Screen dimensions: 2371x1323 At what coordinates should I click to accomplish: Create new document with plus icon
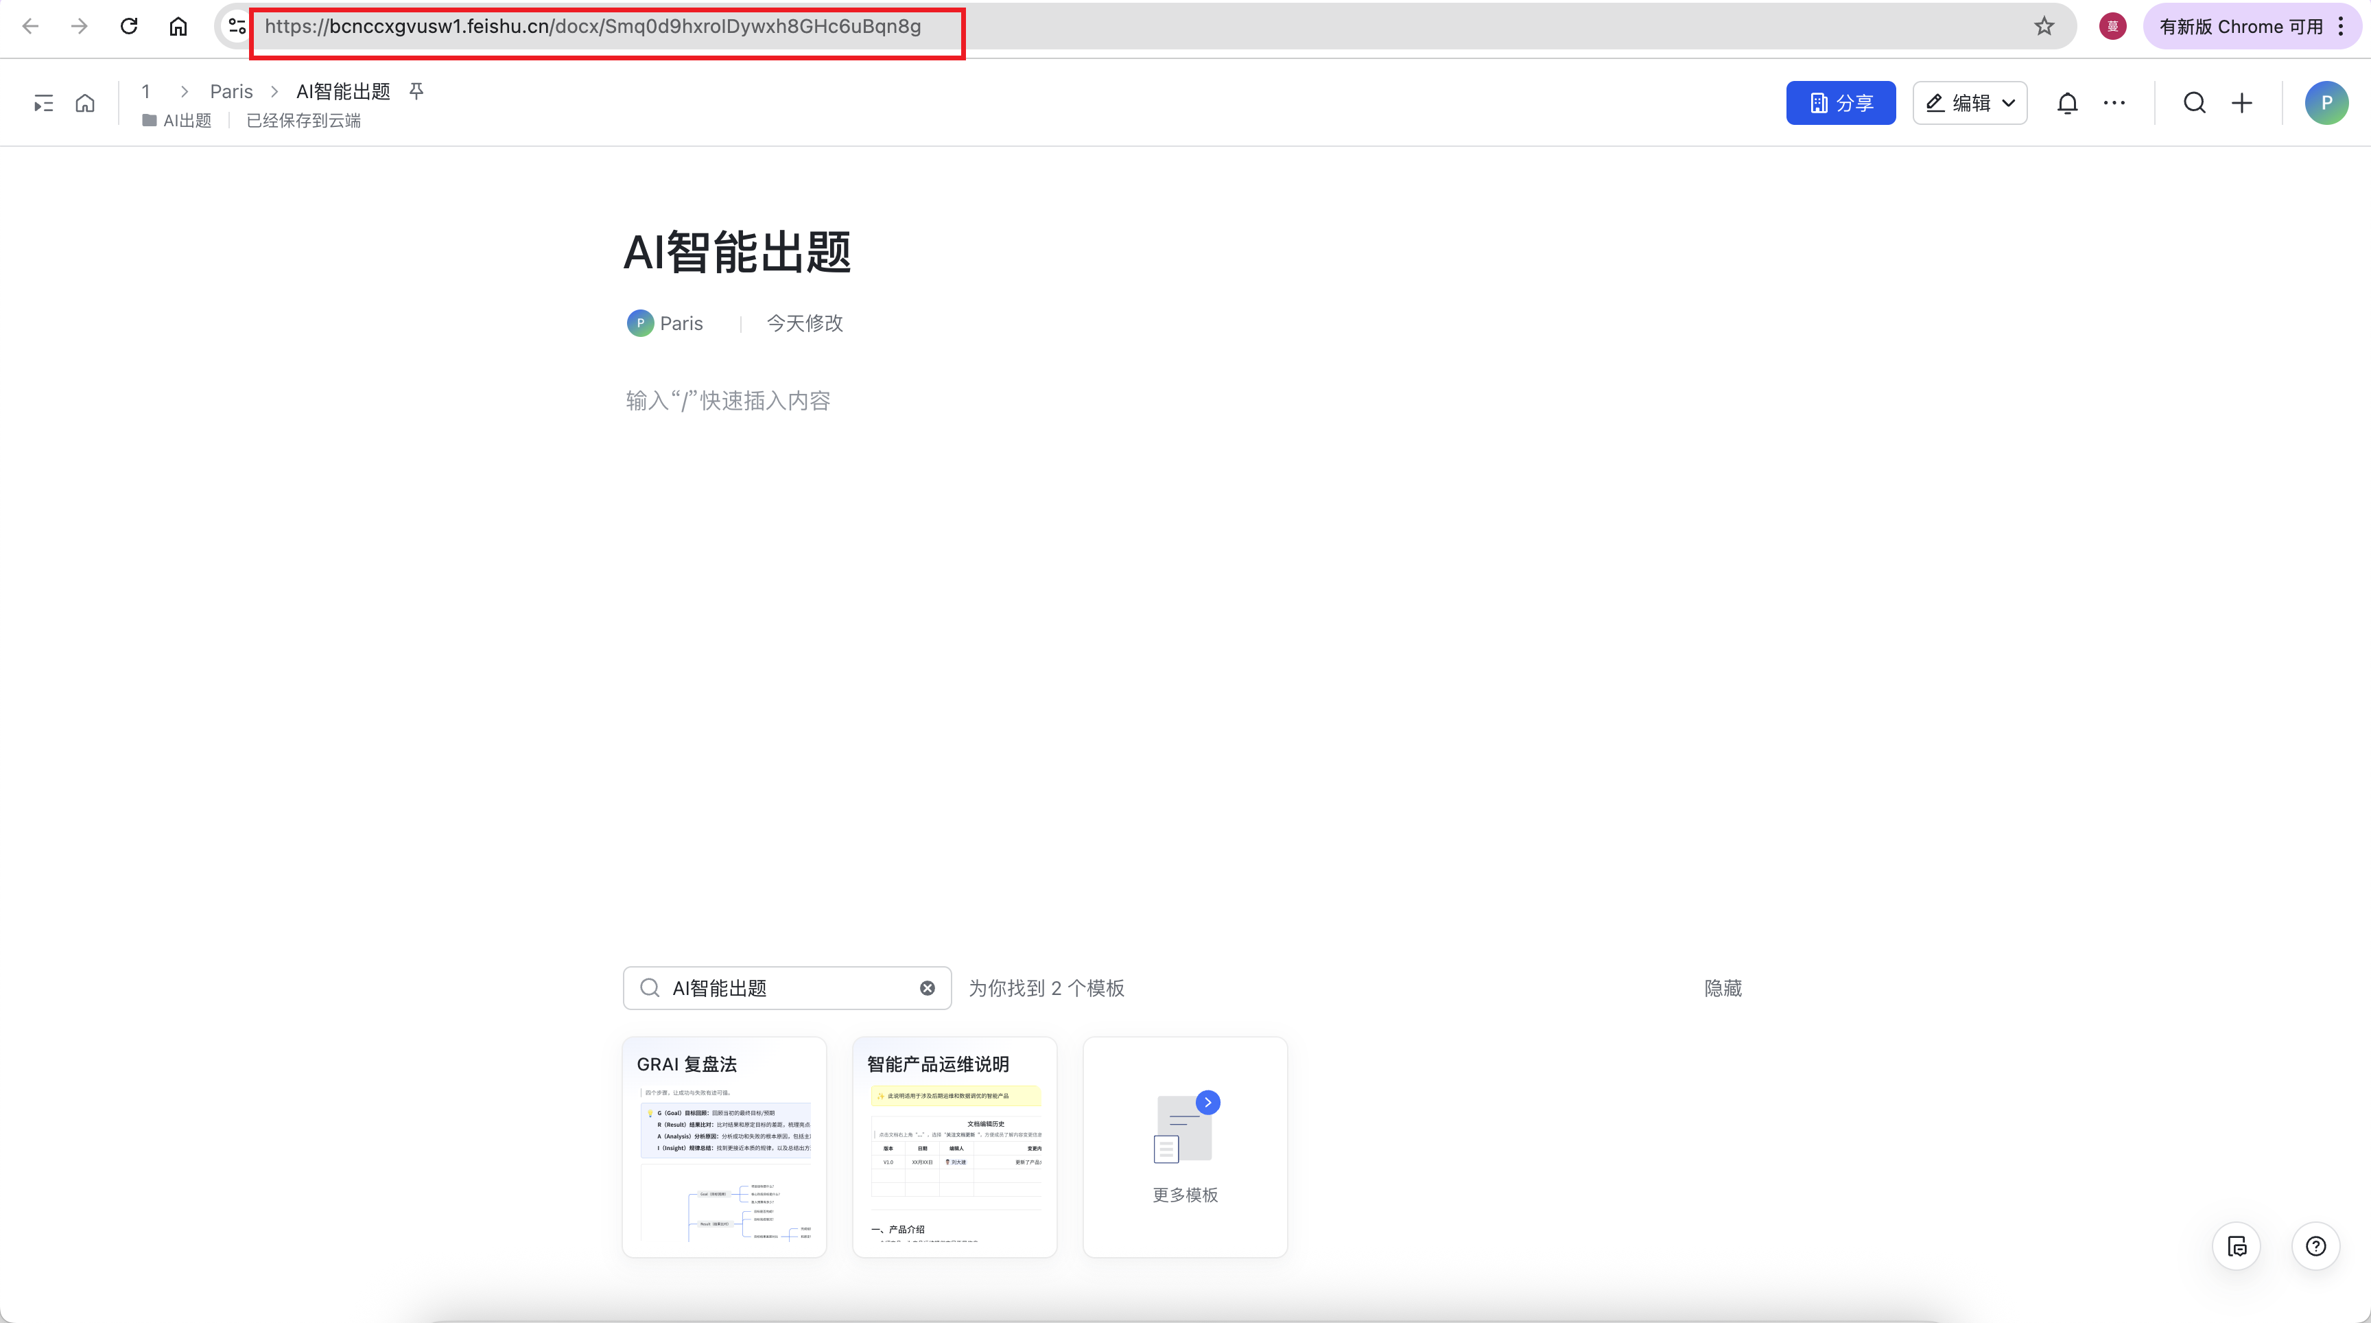point(2242,103)
